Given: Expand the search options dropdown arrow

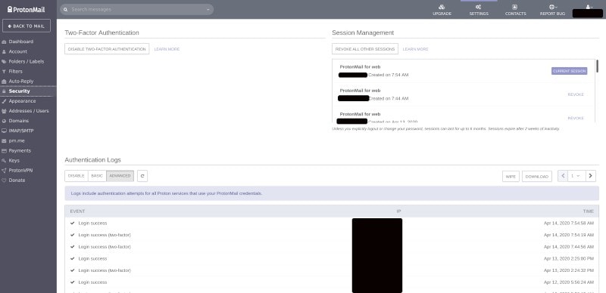Looking at the screenshot, I should 208,10.
